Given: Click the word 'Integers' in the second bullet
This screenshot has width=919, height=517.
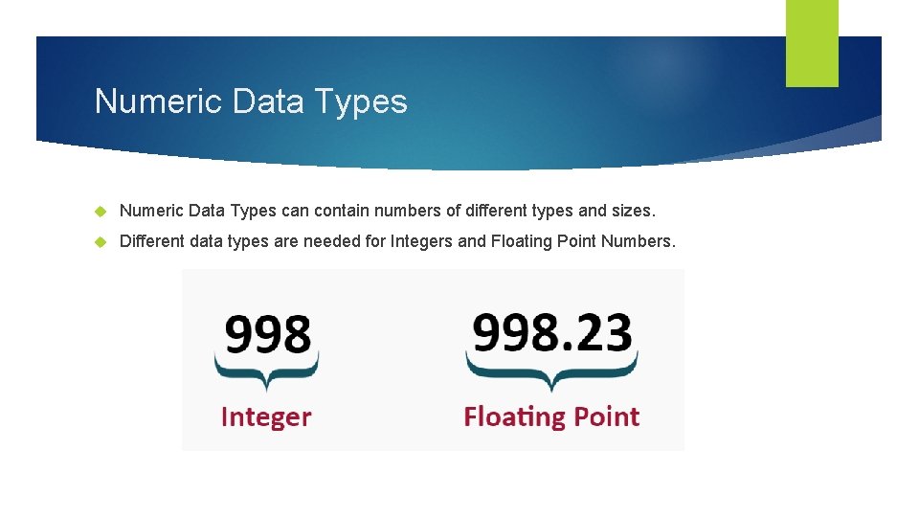Looking at the screenshot, I should pos(421,241).
